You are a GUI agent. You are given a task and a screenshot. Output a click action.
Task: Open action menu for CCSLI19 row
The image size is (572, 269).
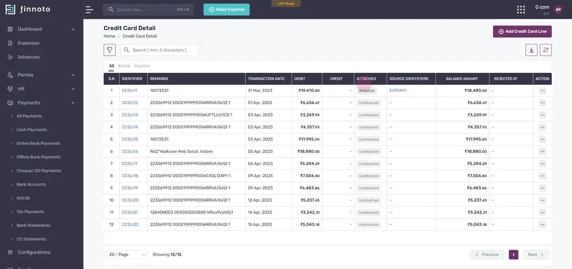click(542, 188)
